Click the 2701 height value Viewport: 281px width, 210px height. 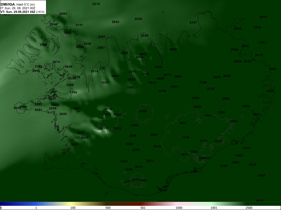[262, 43]
